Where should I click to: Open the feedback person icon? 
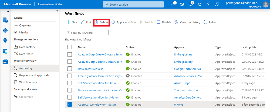coord(217,4)
